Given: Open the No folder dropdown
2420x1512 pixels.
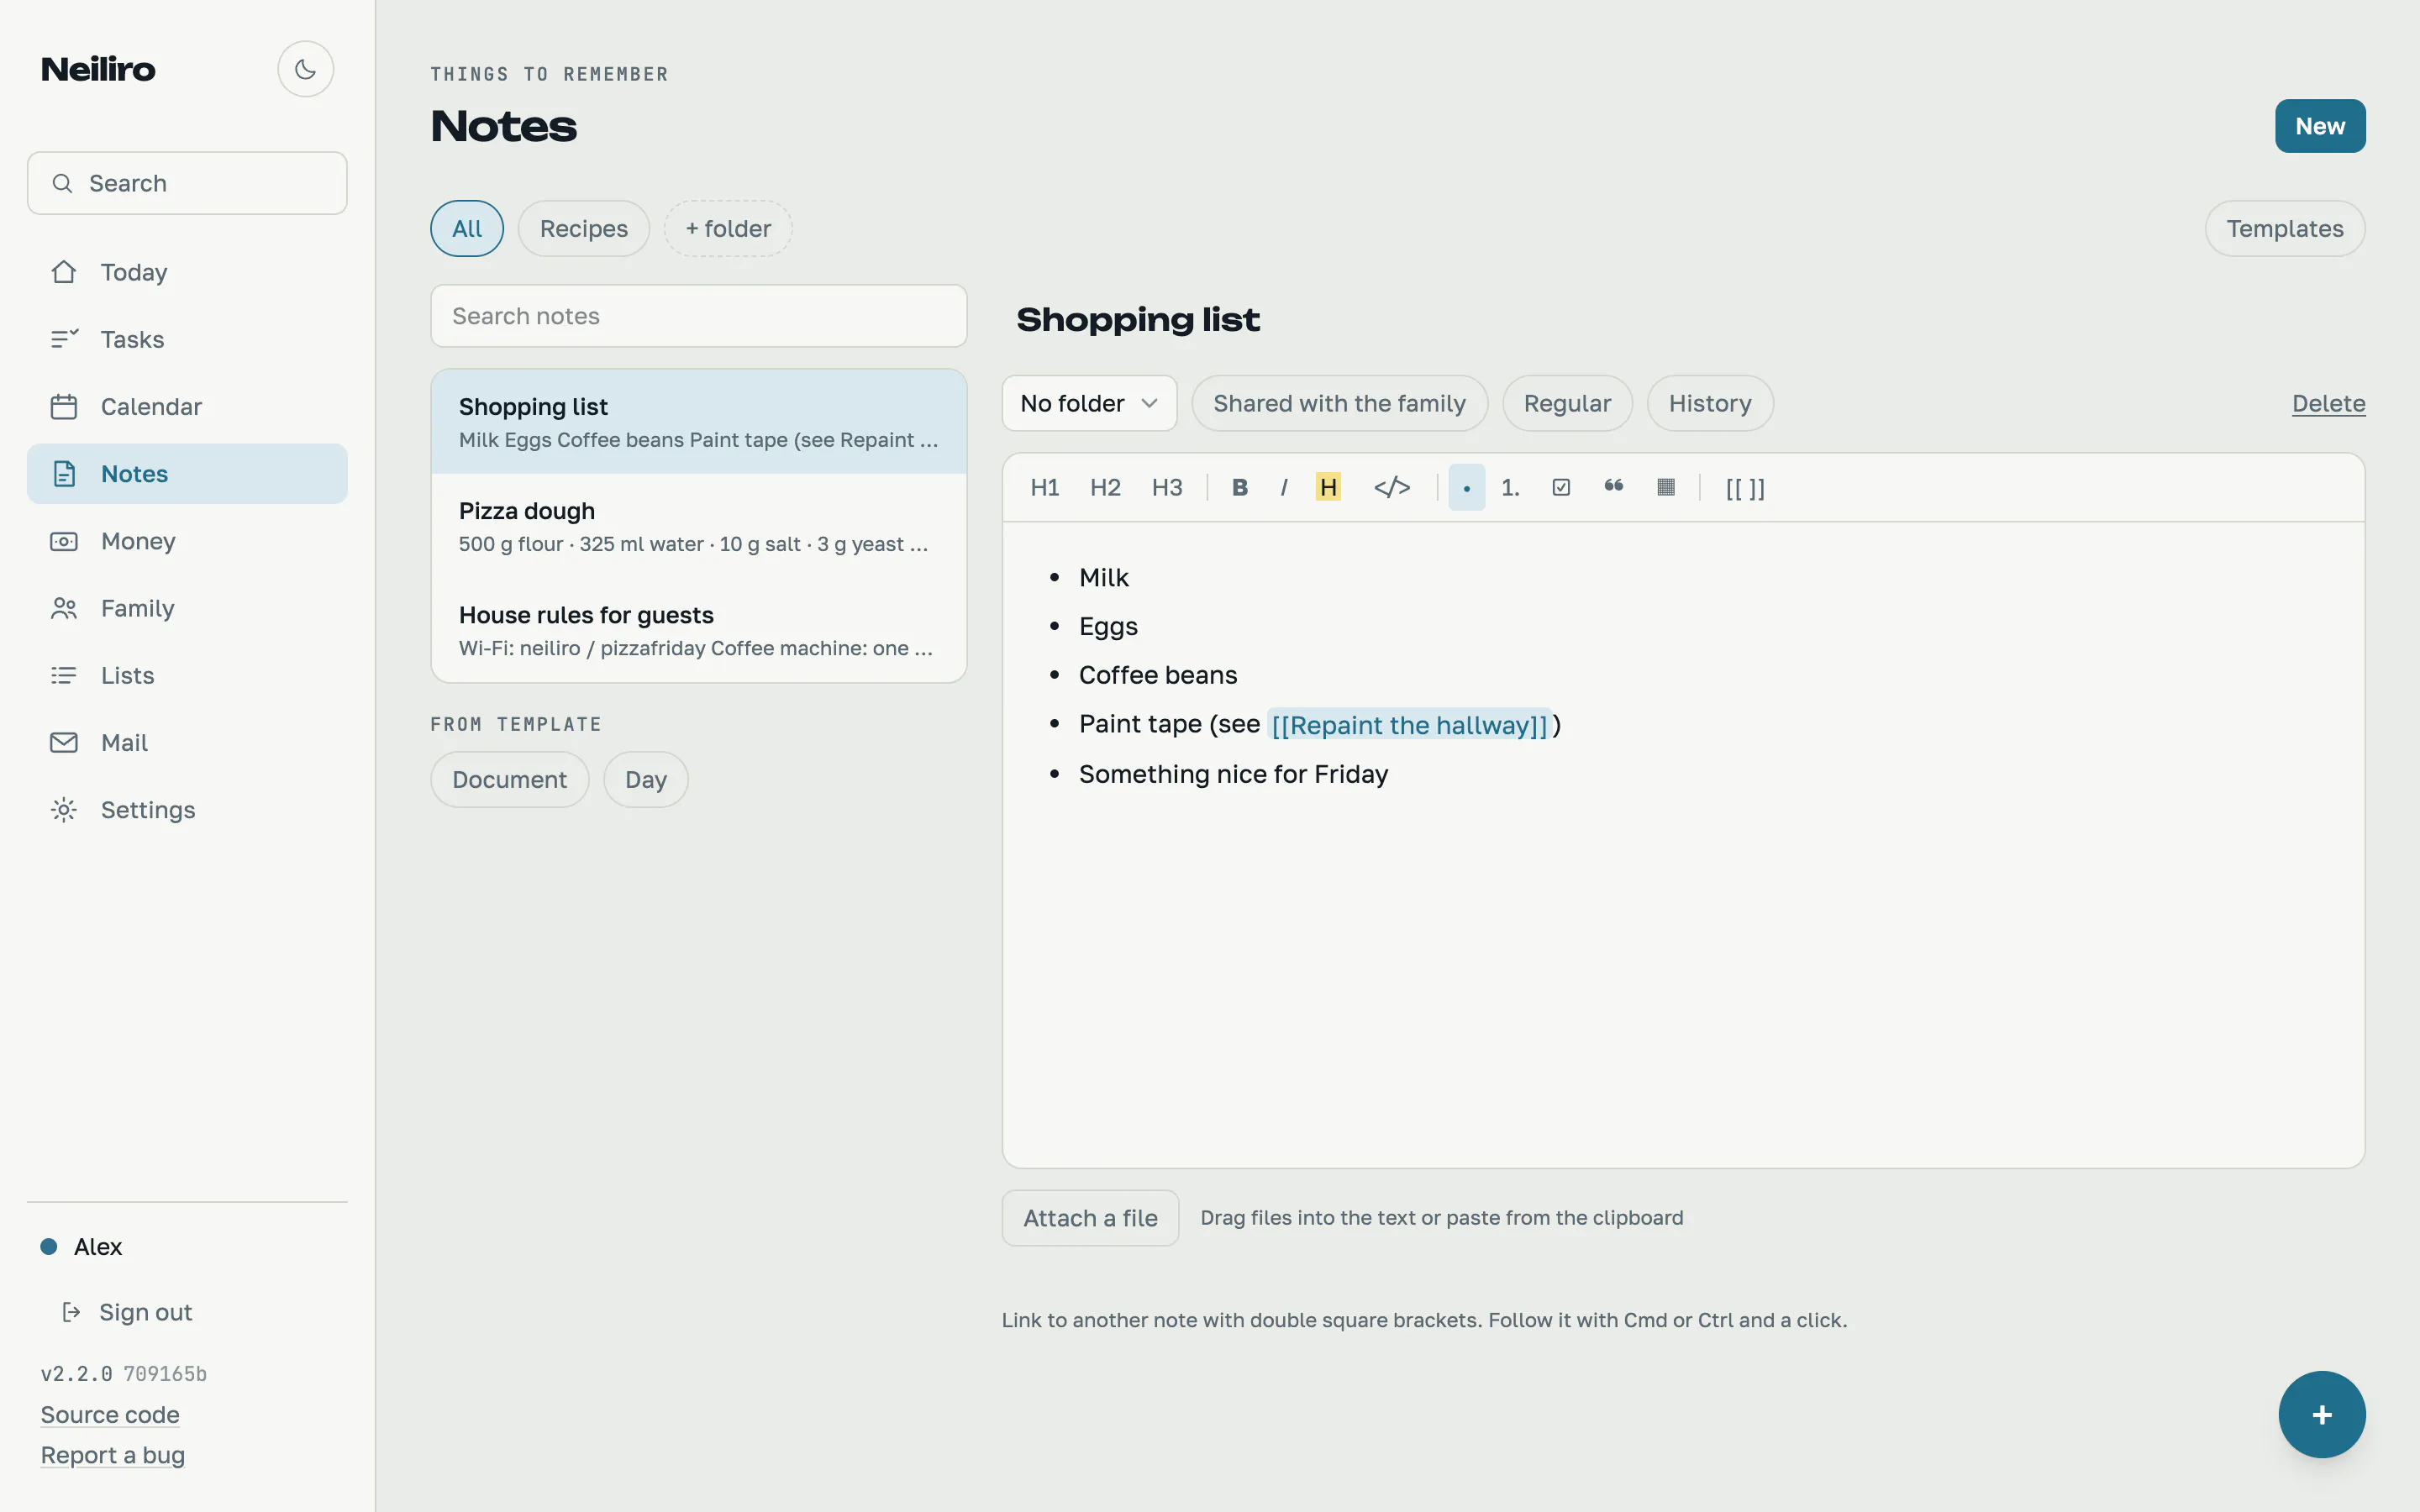Looking at the screenshot, I should pyautogui.click(x=1089, y=403).
